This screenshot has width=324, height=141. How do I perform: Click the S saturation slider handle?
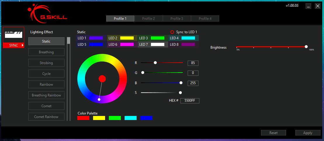tap(180, 93)
